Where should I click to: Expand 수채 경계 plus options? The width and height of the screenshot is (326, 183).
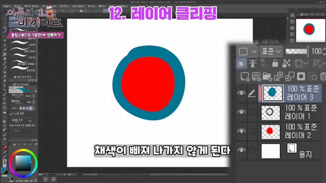tap(11, 114)
